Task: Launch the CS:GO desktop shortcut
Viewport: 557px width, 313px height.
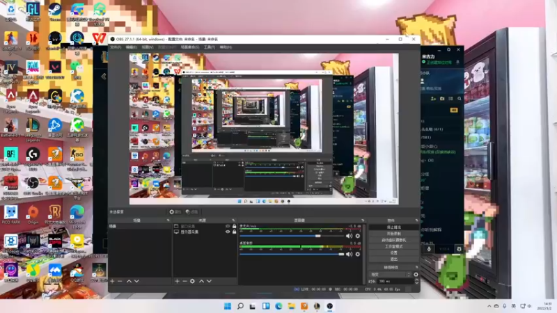Action: [77, 159]
